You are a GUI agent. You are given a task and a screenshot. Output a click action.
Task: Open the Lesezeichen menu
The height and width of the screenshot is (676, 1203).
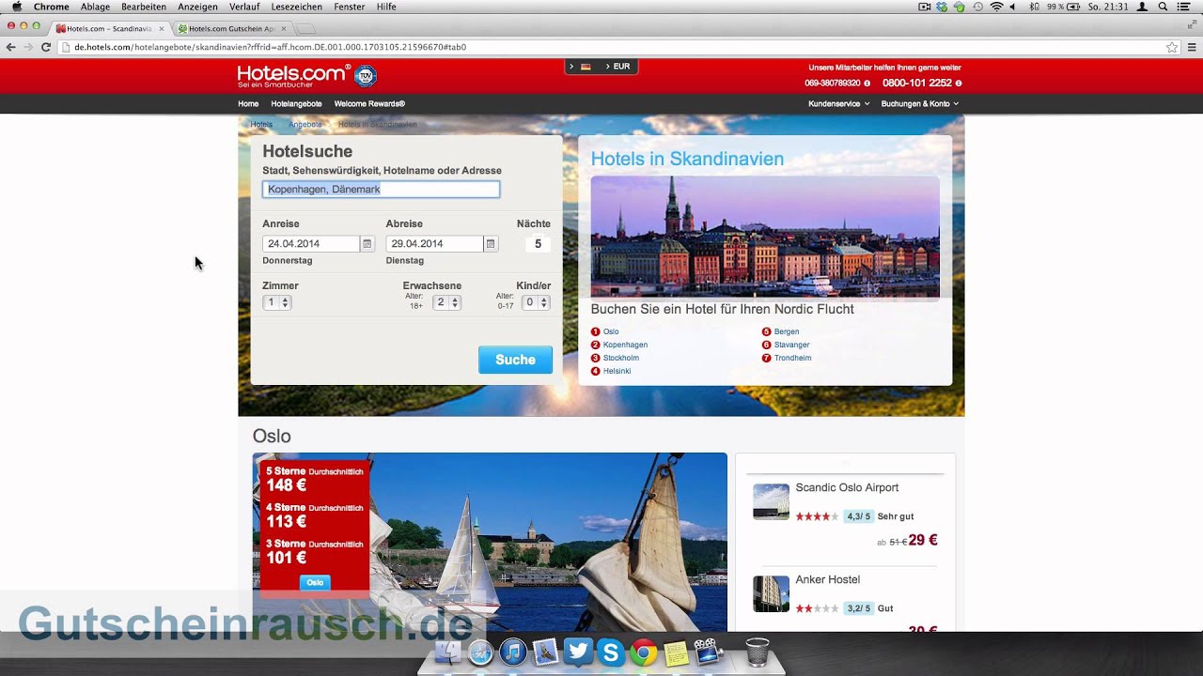coord(296,7)
